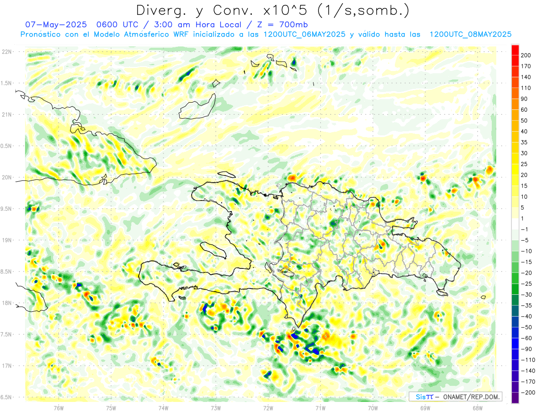Image resolution: width=536 pixels, height=414 pixels.
Task: Click the "75W" longitude label
Action: [x=111, y=408]
